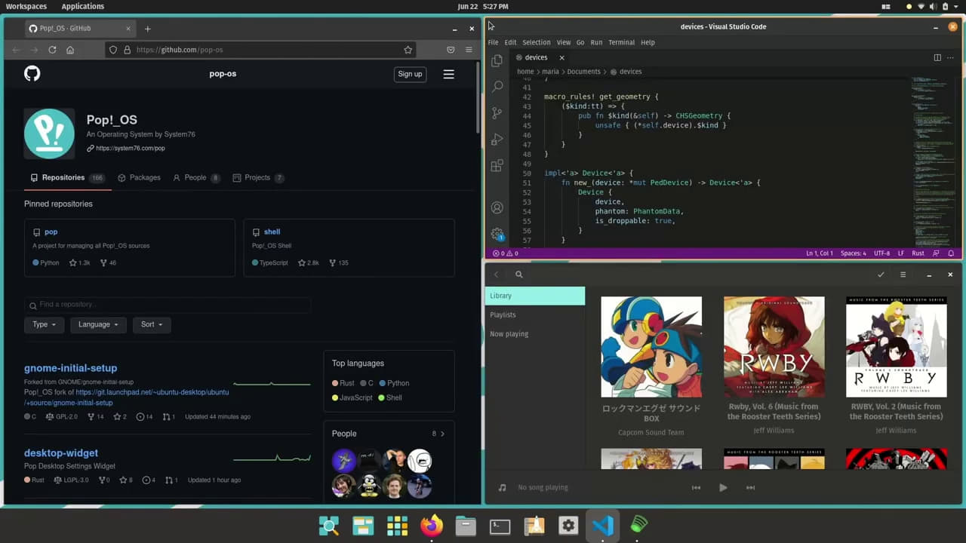Open the Language filter dropdown
This screenshot has width=966, height=543.
(98, 324)
